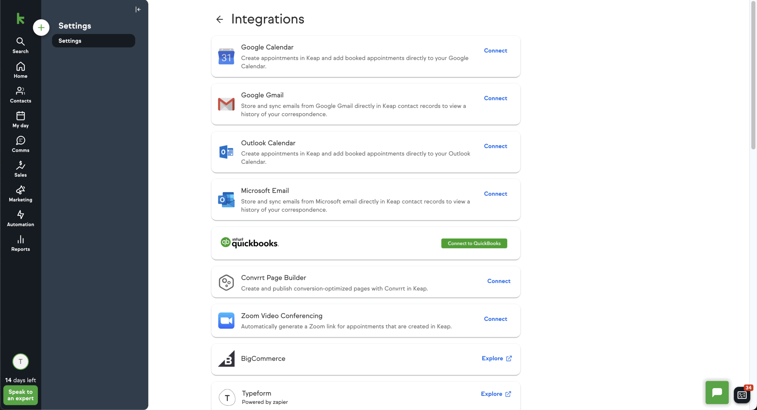The image size is (757, 410).
Task: Open Comms in the sidebar
Action: tap(20, 144)
